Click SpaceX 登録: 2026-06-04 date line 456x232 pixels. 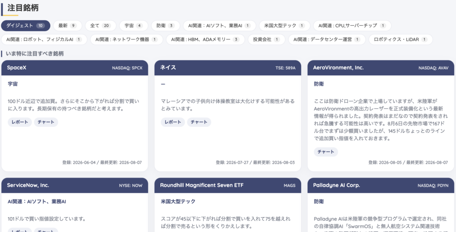tap(102, 163)
